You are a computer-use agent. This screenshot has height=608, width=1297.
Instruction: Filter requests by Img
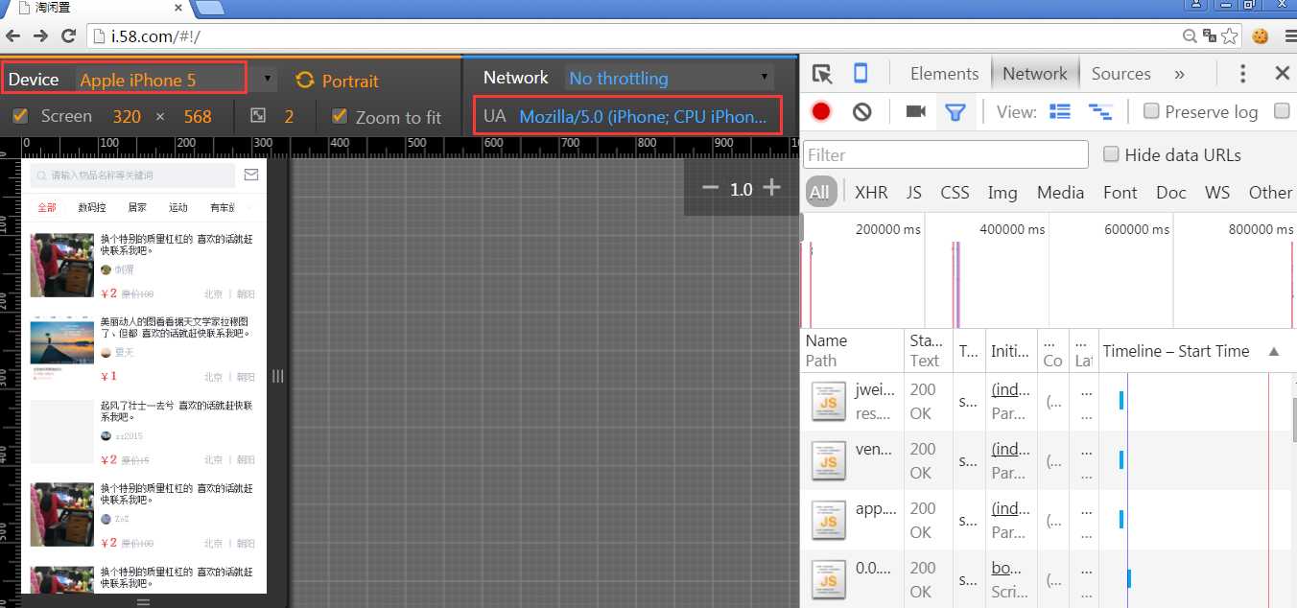1002,193
